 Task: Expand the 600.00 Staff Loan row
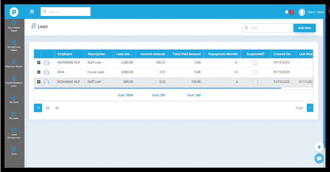coord(39,82)
